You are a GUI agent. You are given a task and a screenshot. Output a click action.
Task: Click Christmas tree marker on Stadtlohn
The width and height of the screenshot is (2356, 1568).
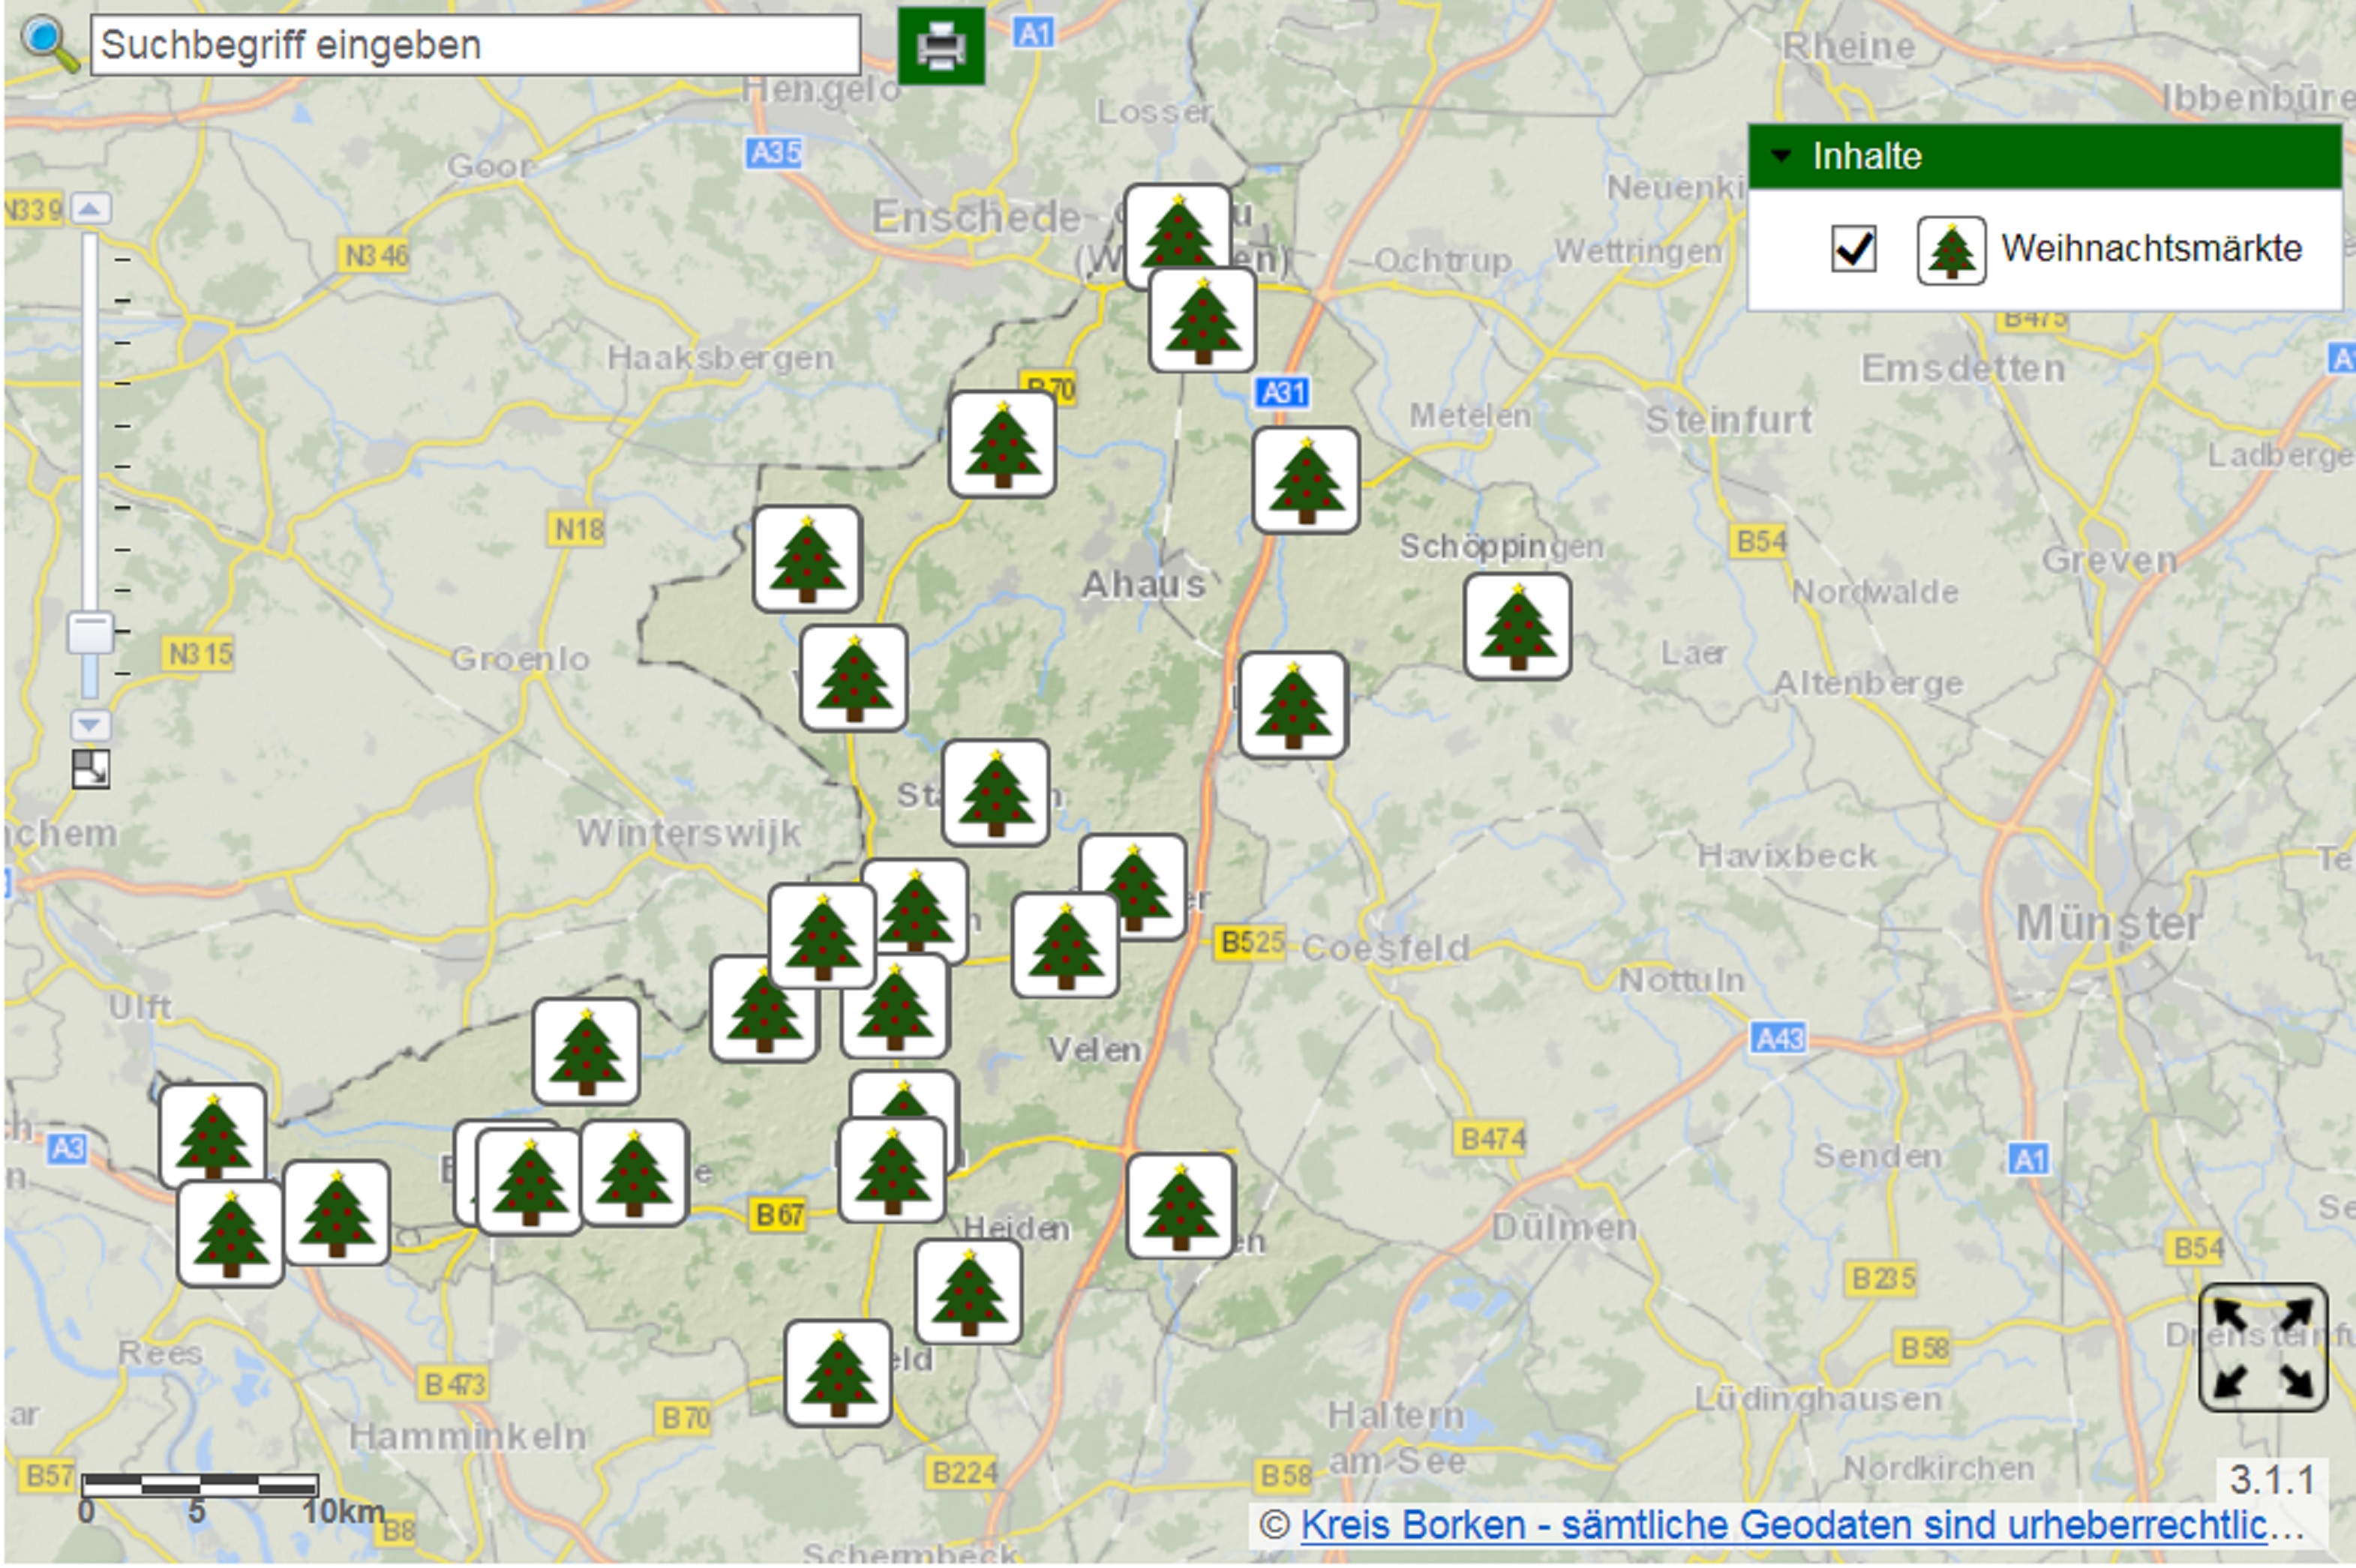pos(995,793)
